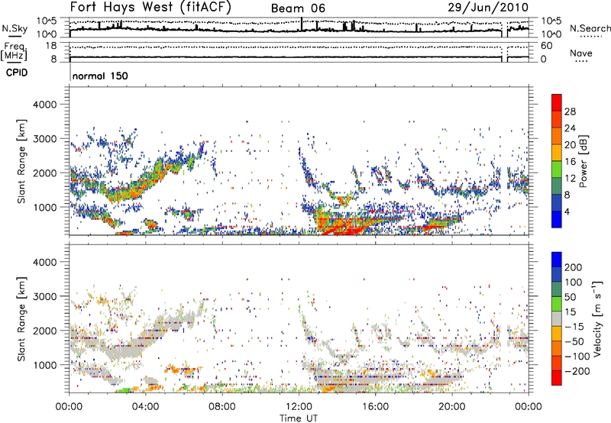The image size is (611, 423).
Task: Click the '04:00' time axis tick label
Action: [x=145, y=407]
